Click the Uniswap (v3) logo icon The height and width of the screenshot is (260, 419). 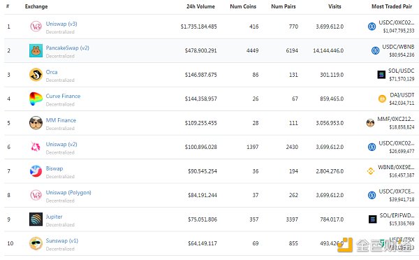[x=36, y=27]
